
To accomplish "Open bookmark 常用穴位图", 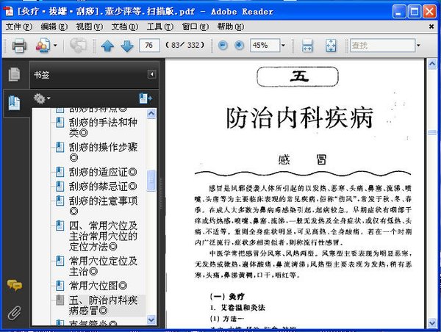I will click(98, 286).
